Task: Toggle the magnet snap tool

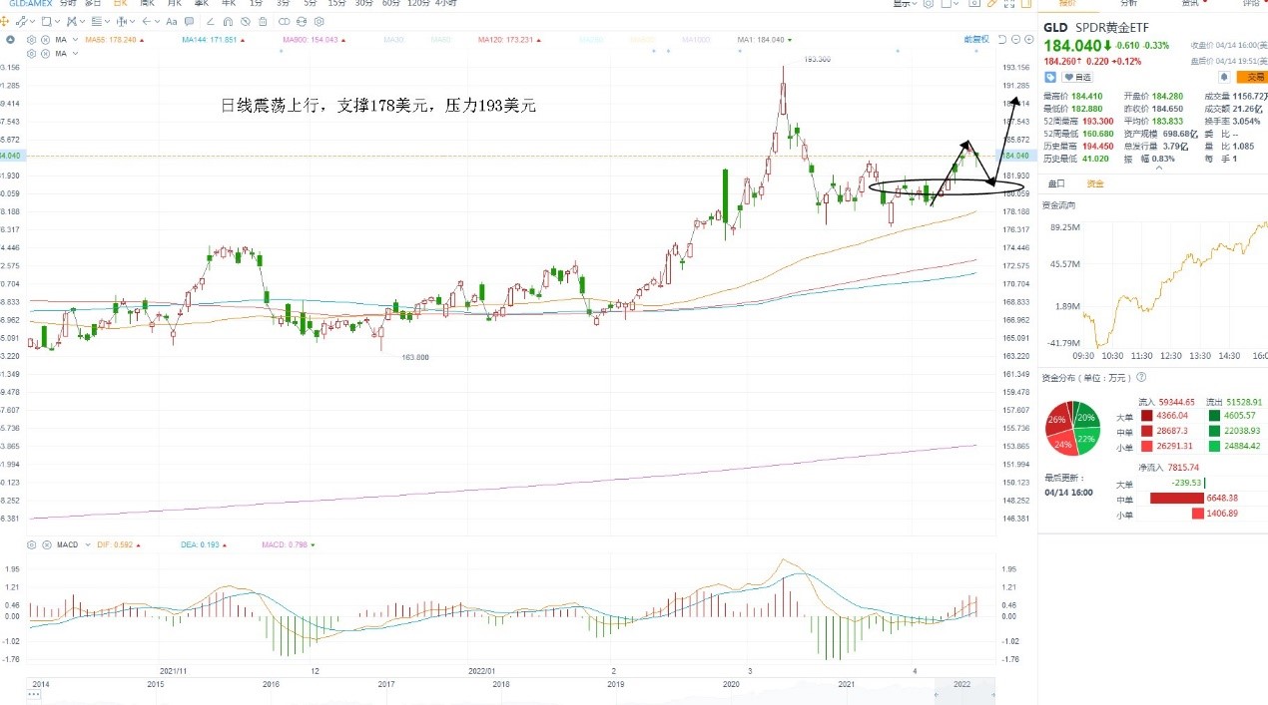Action: coord(228,21)
